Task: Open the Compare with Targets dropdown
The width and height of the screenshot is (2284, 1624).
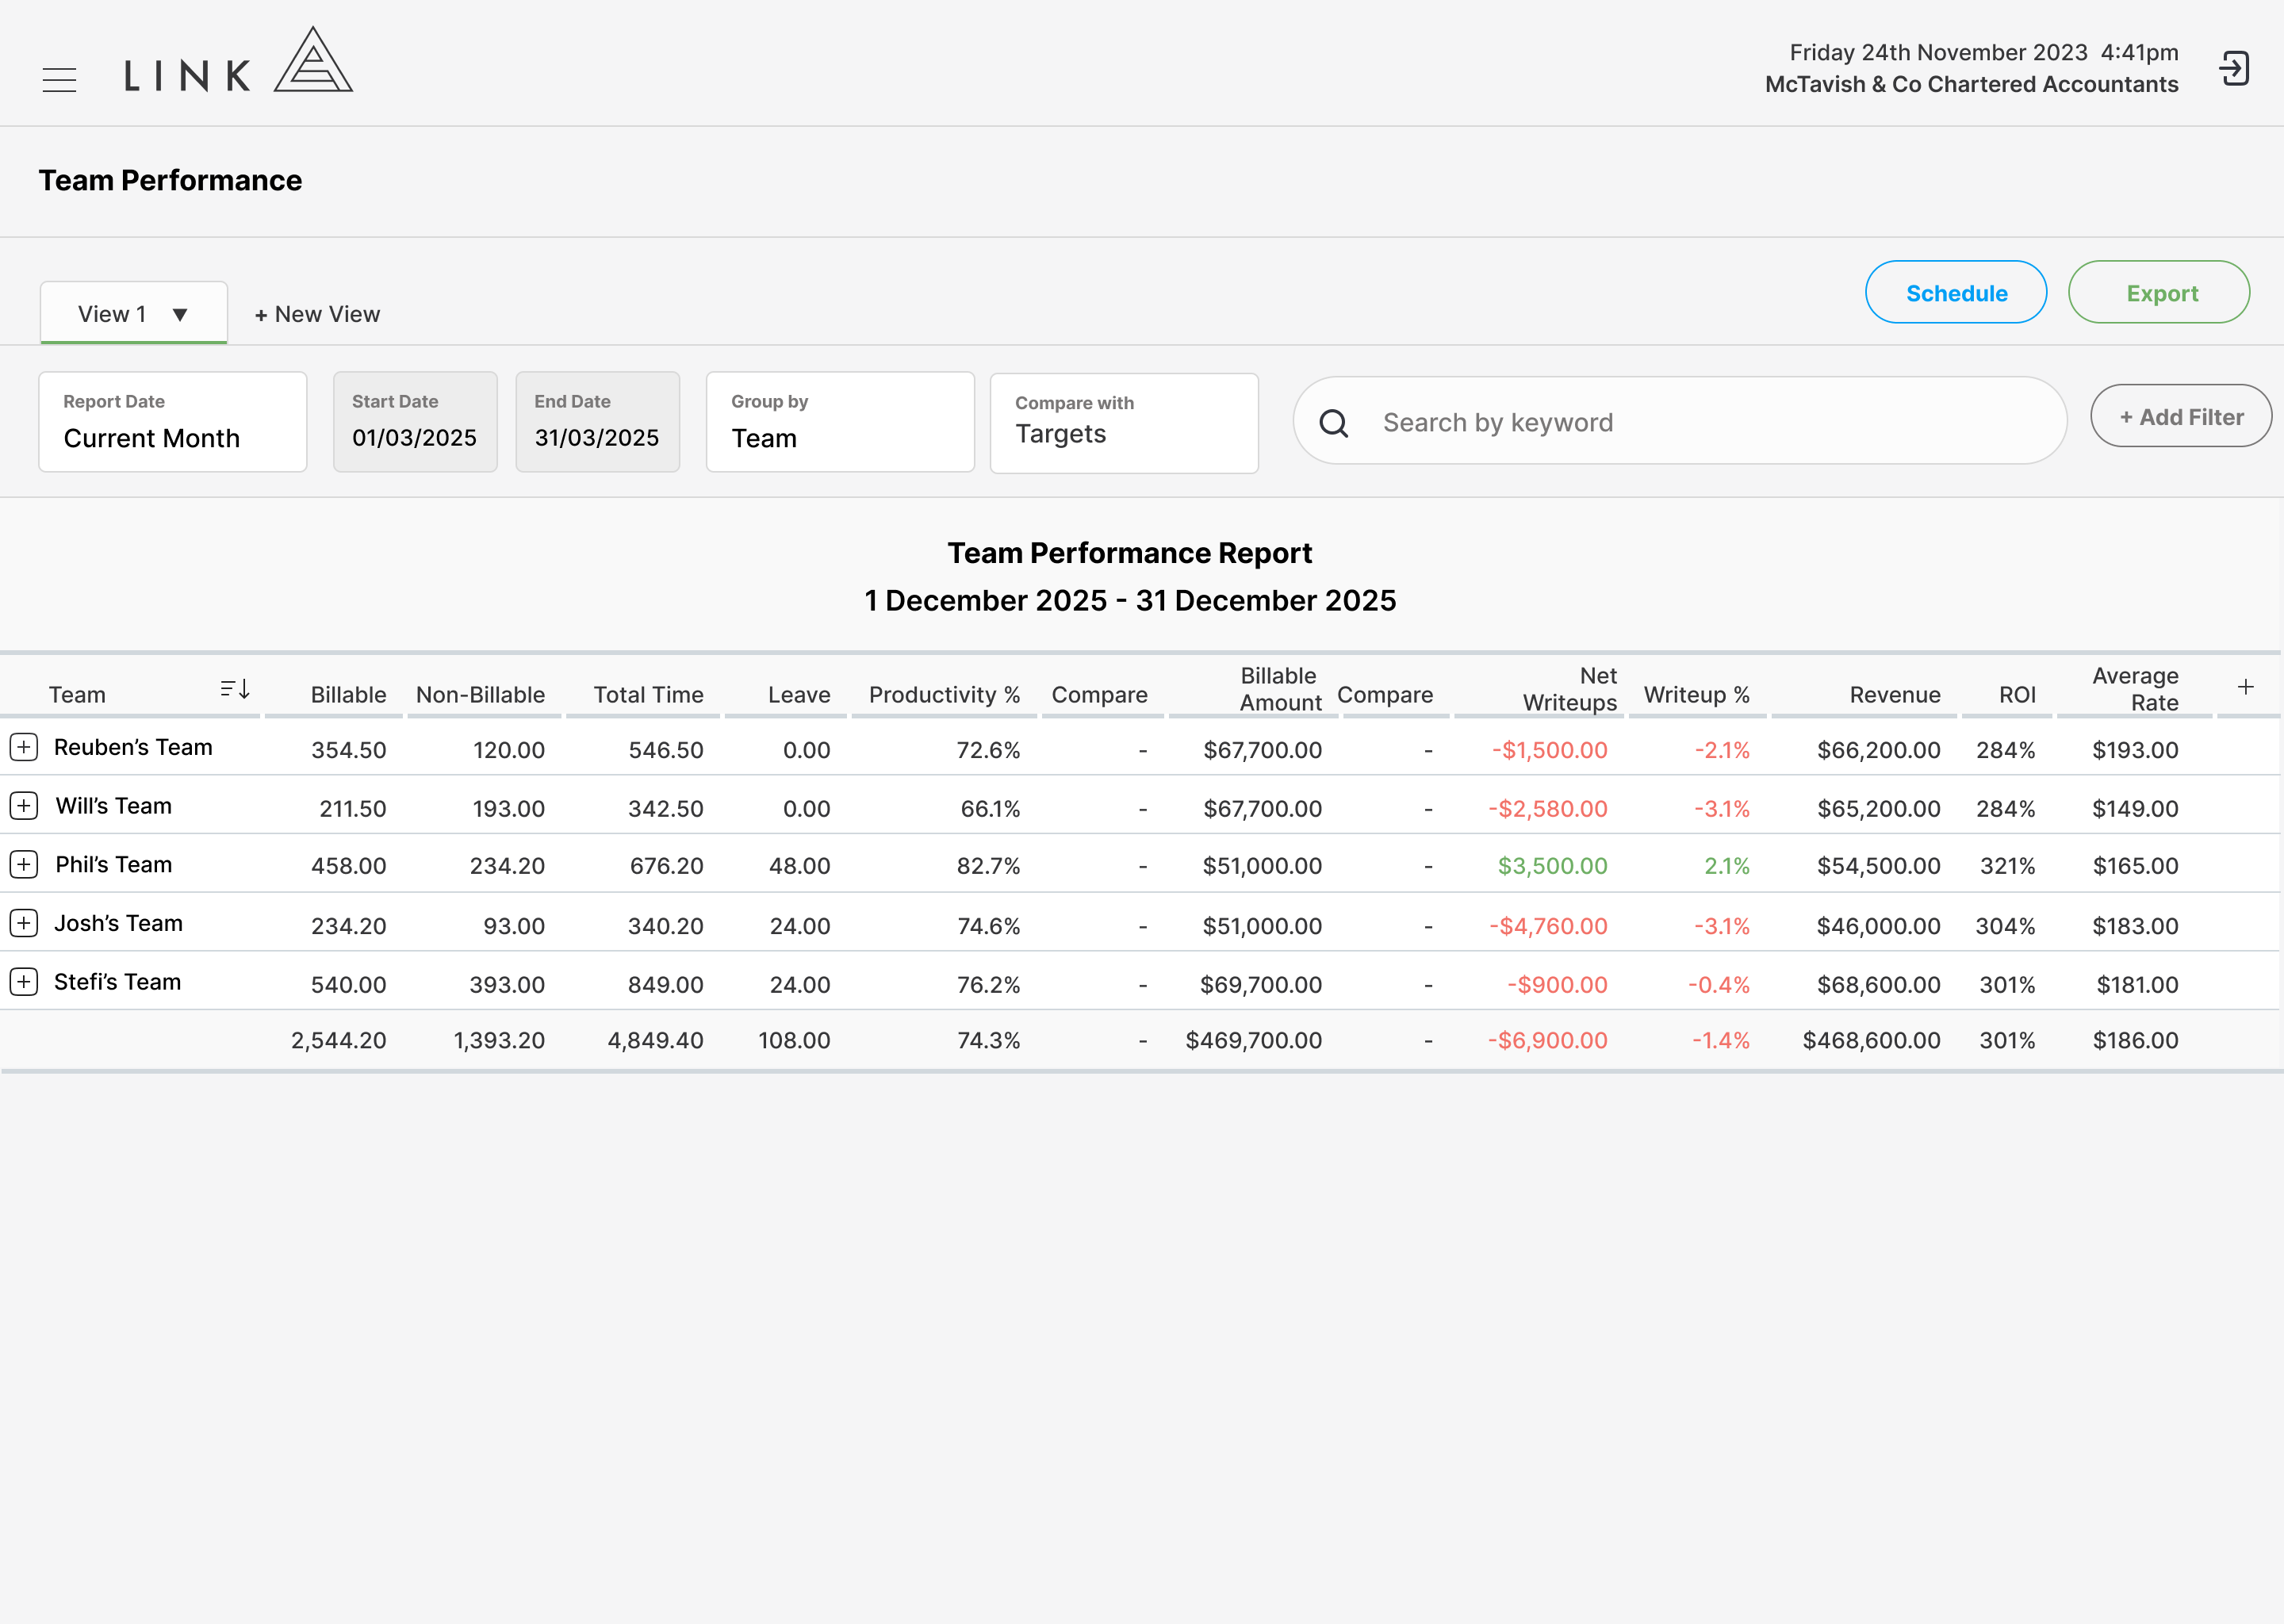Action: [x=1124, y=423]
